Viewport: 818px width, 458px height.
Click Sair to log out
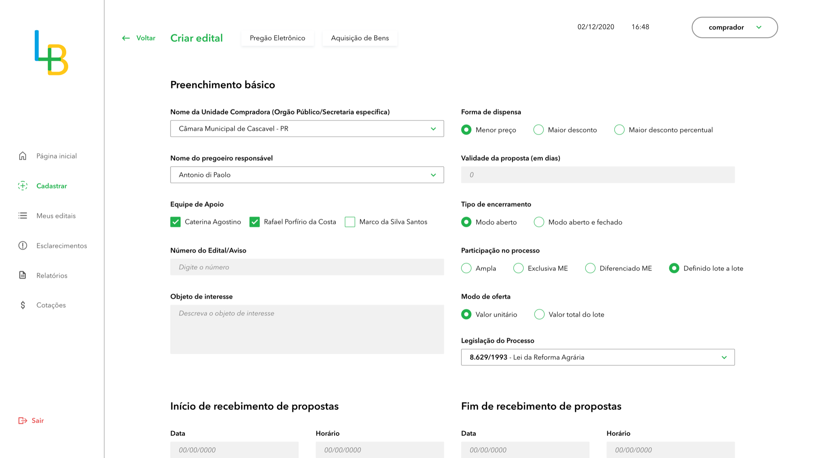(38, 420)
